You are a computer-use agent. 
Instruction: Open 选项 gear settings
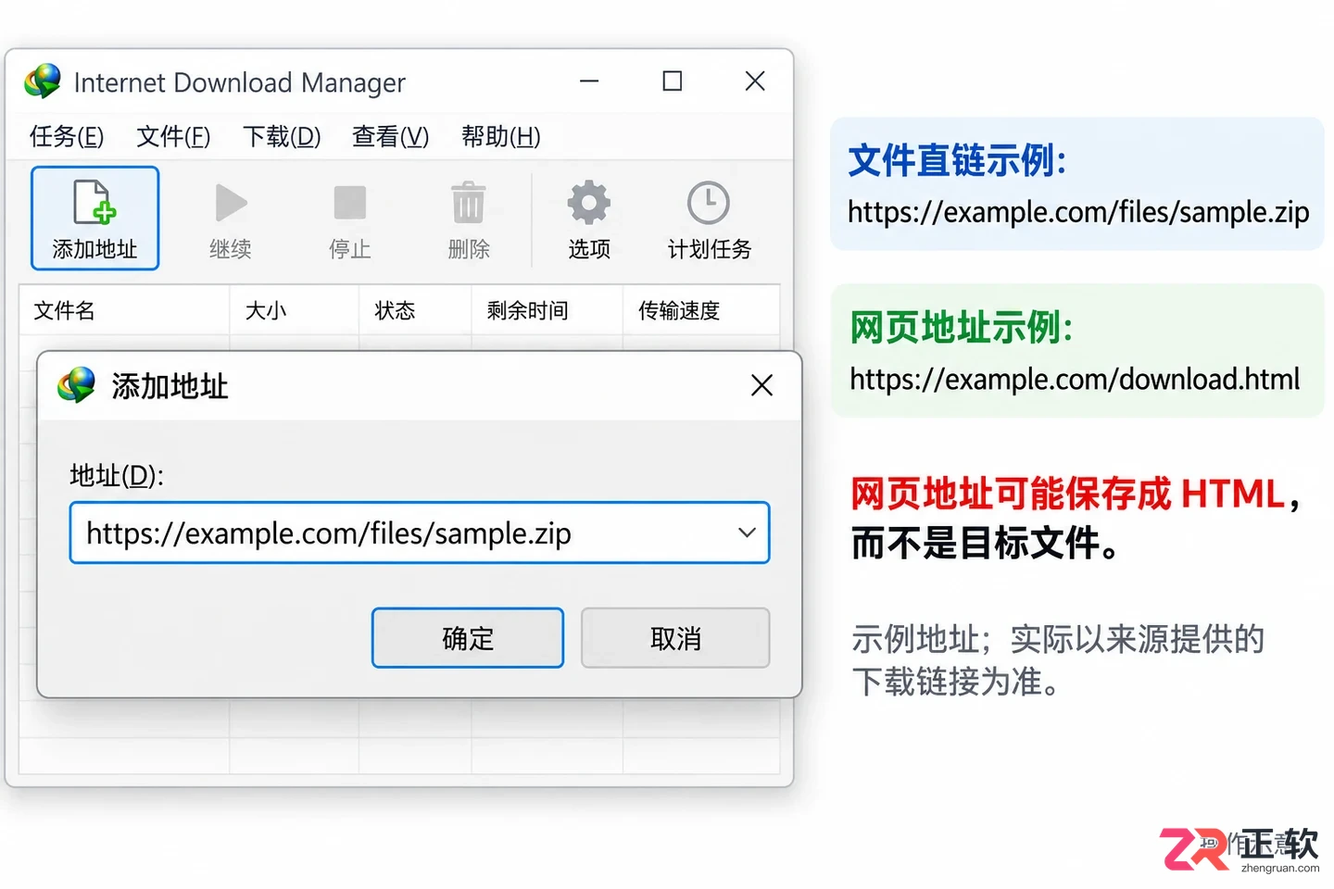tap(589, 203)
